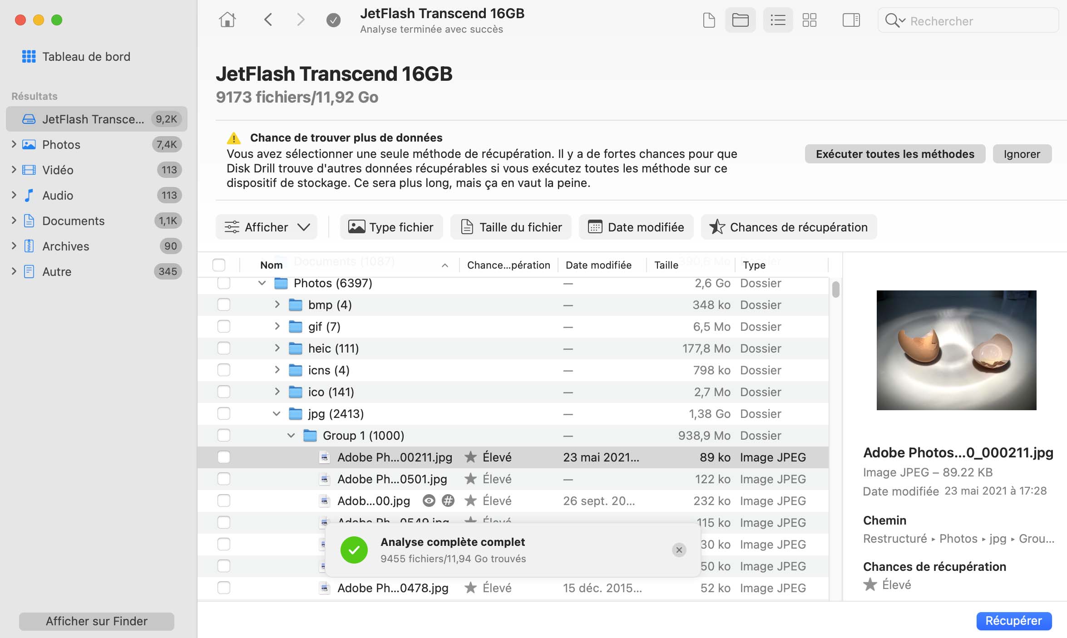Dismiss the Analyse complète notification
Viewport: 1067px width, 638px height.
coord(679,550)
